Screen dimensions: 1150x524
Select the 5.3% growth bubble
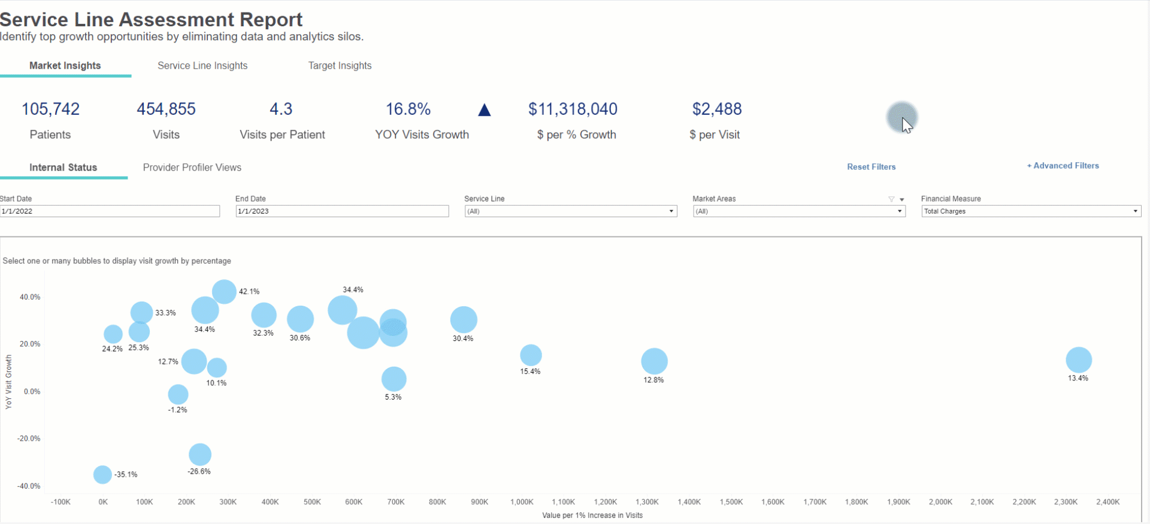[x=394, y=379]
